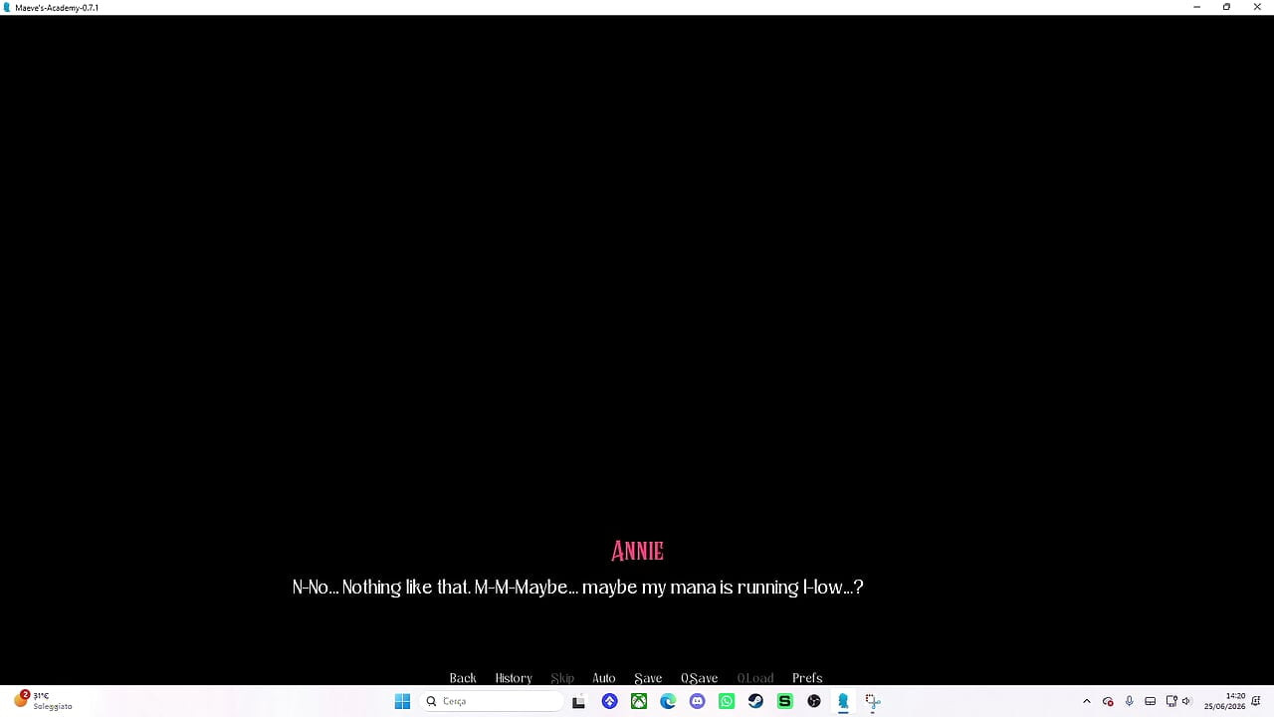This screenshot has width=1274, height=717.
Task: Open network display tray icon
Action: tap(1171, 701)
